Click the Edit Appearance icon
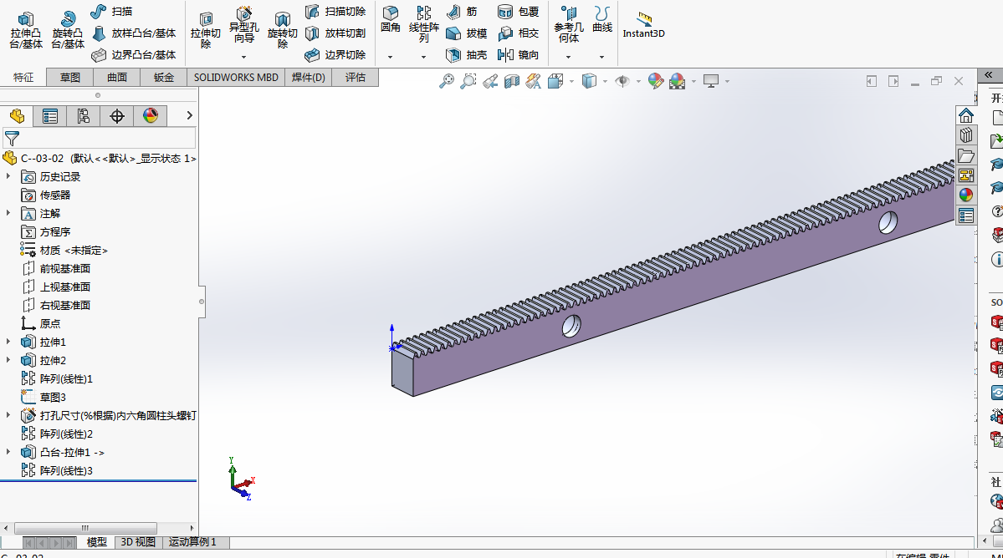1003x558 pixels. (655, 81)
